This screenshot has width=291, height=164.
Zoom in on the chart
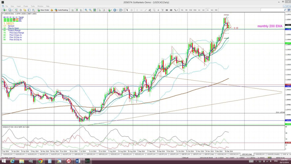pos(86,10)
